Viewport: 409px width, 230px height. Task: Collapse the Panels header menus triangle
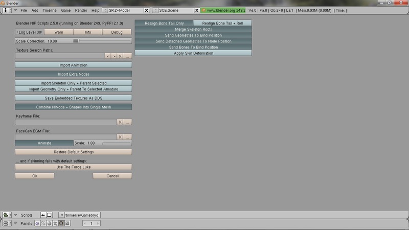(15, 223)
